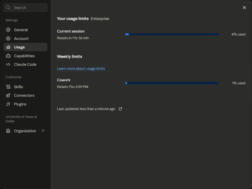
Task: Click the magnifier icon in Search
Action: point(8,7)
